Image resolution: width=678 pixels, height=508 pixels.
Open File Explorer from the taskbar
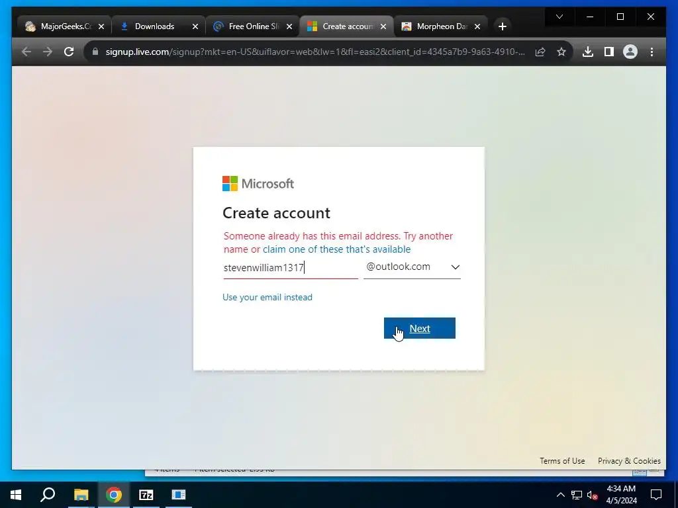81,495
